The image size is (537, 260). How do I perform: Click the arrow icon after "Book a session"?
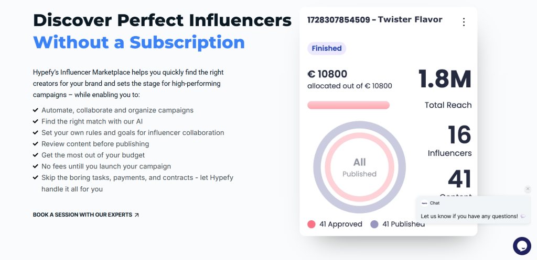point(137,215)
